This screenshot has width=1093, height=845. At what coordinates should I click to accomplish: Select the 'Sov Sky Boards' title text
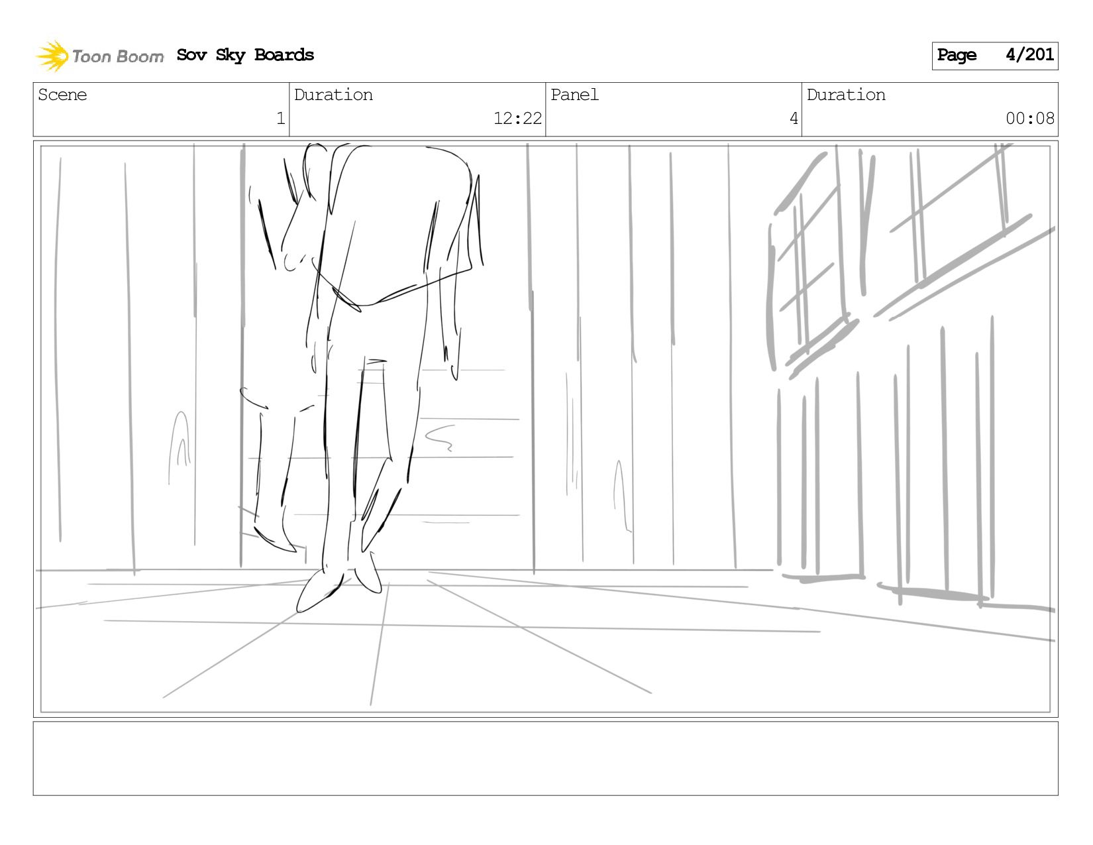(x=245, y=55)
